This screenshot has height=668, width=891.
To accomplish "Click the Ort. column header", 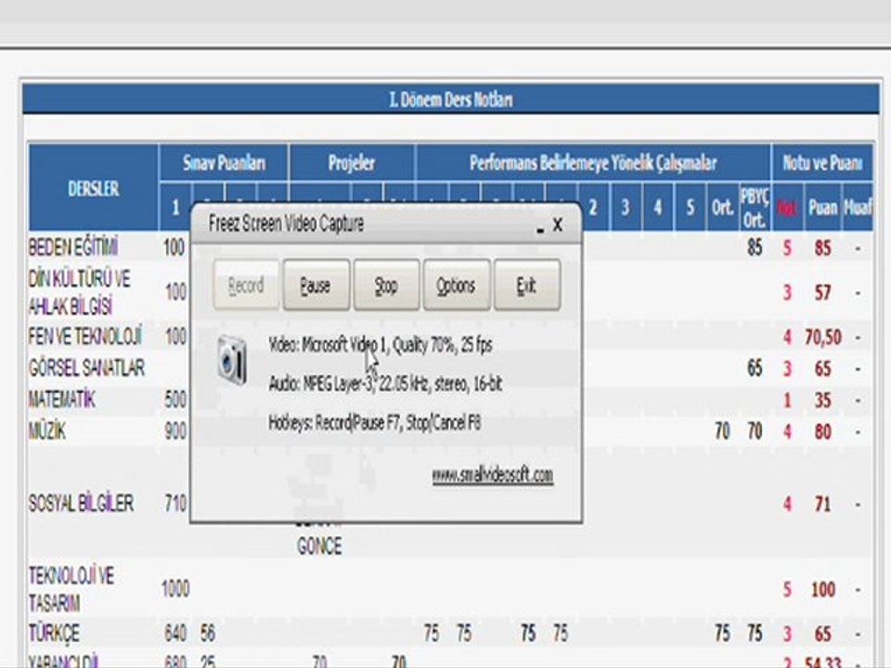I will click(722, 207).
